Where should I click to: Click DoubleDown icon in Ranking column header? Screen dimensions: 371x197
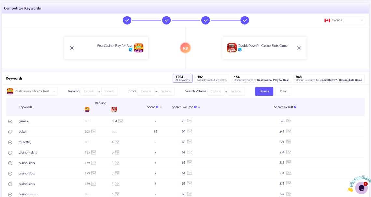click(114, 109)
